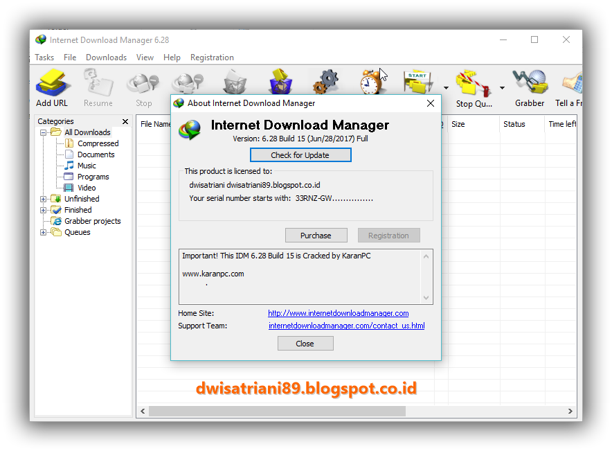Open the Home Site hyperlink
The width and height of the screenshot is (612, 451).
coord(338,313)
